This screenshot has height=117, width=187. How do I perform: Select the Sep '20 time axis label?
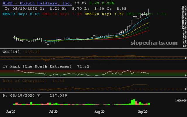(x=143, y=112)
